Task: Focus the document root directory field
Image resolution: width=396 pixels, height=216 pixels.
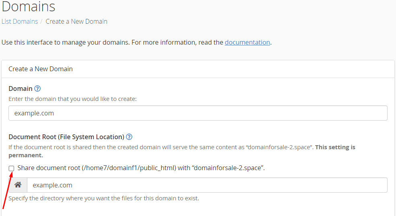Action: tap(207, 185)
